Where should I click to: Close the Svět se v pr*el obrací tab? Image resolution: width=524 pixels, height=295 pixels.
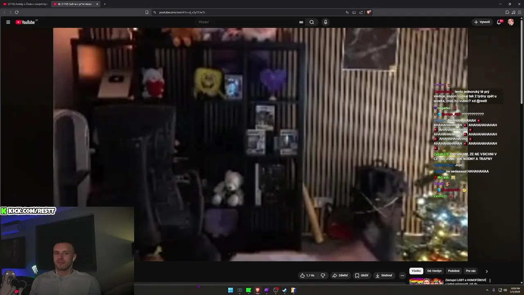pyautogui.click(x=97, y=4)
